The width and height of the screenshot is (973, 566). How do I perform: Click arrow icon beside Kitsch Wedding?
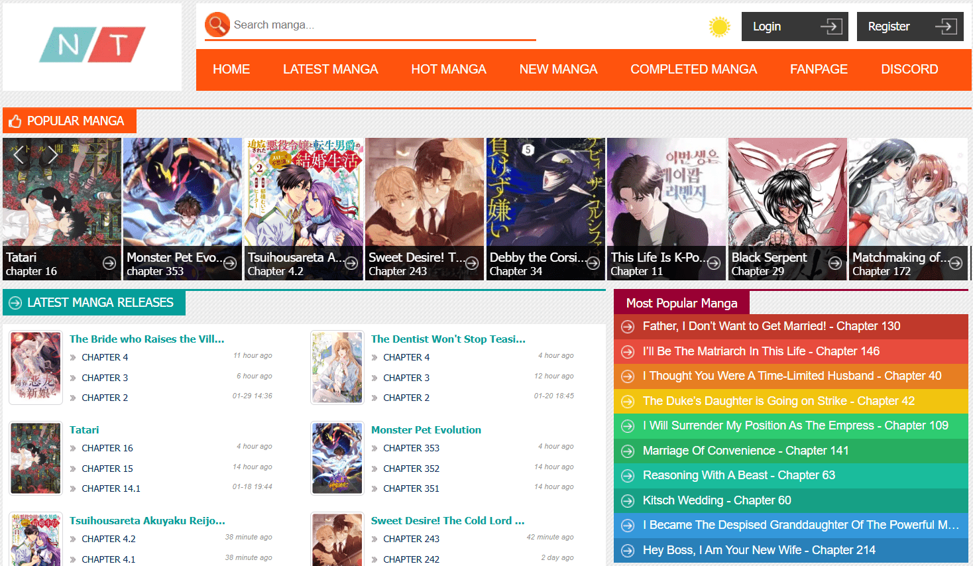627,501
